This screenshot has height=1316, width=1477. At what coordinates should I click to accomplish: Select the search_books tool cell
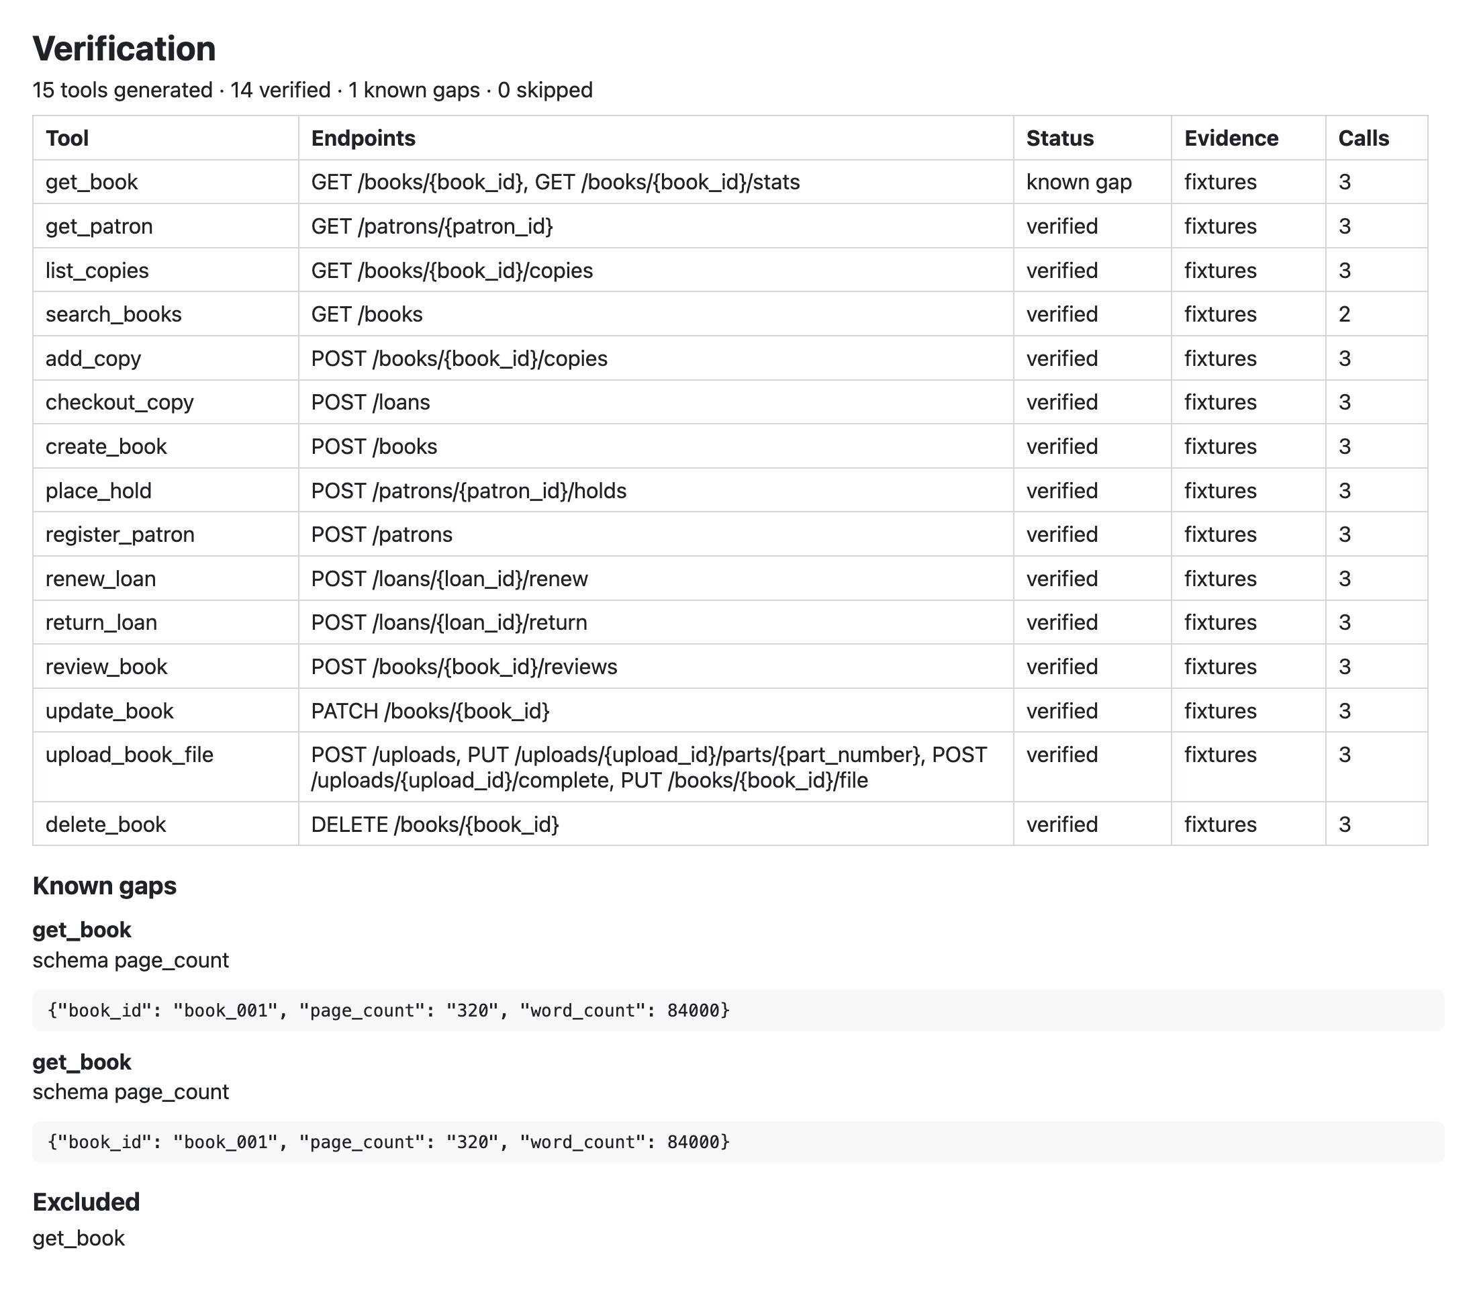(x=166, y=314)
